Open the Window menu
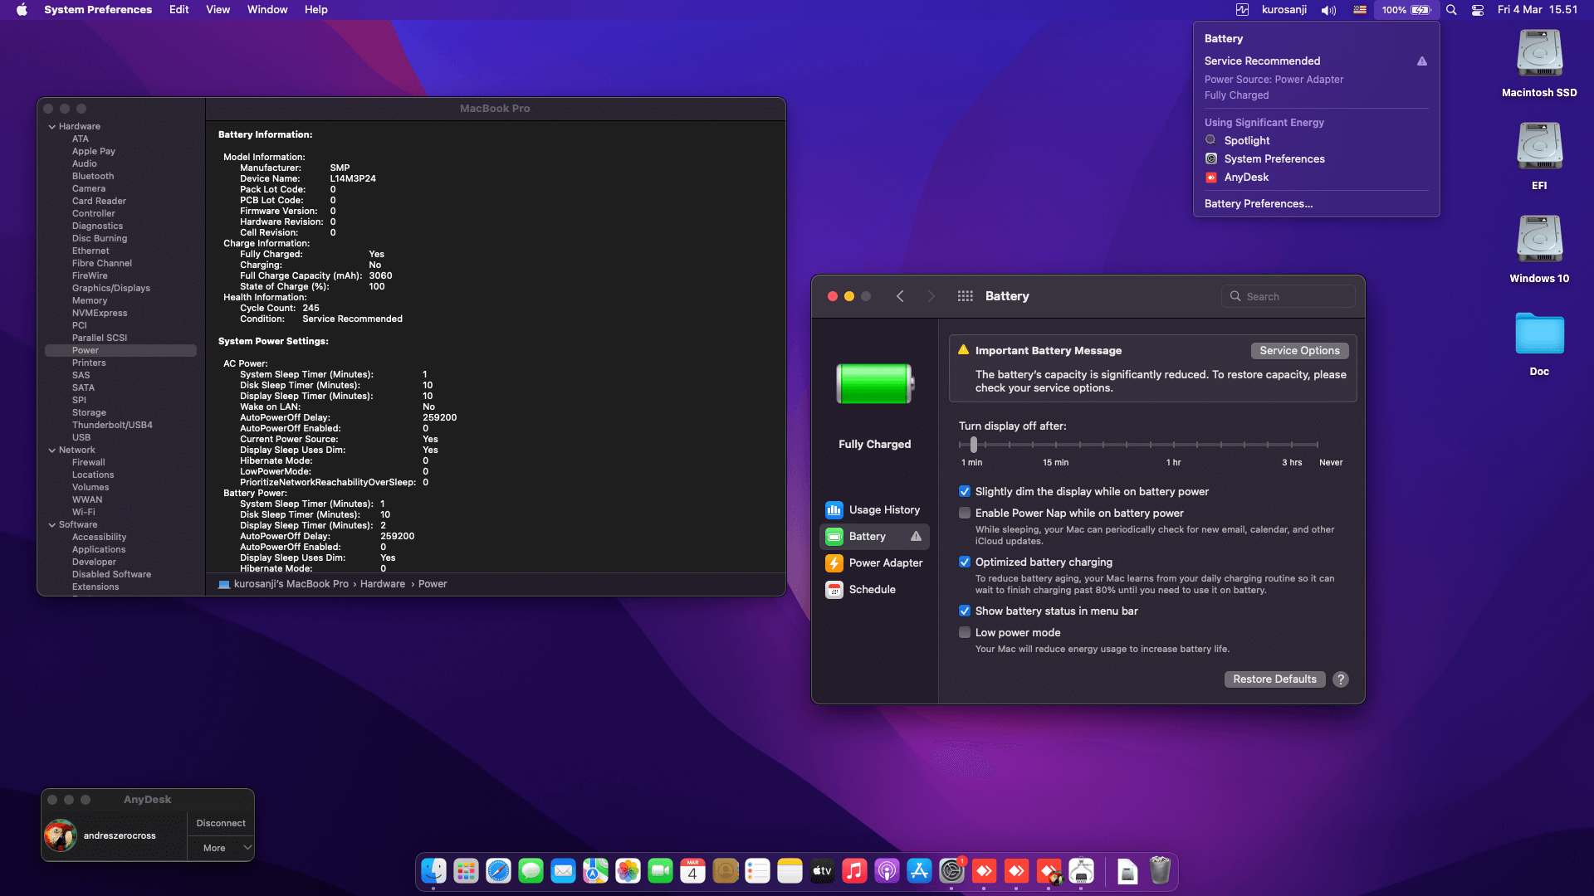Viewport: 1594px width, 896px height. pyautogui.click(x=266, y=9)
